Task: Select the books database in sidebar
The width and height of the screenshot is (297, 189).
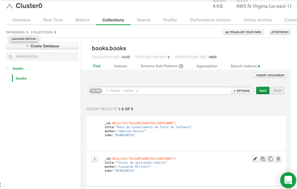Action: pyautogui.click(x=18, y=68)
